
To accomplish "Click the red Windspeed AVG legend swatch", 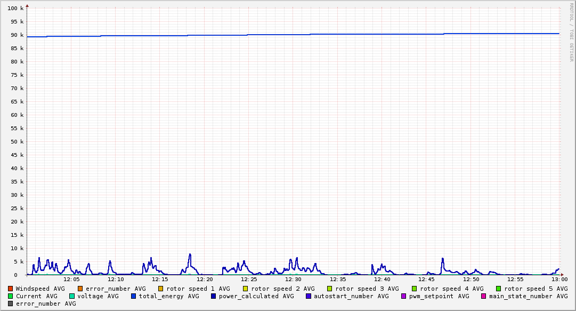I will click(11, 289).
